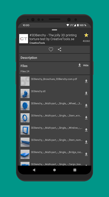Tap the Android recents square button
The image size is (109, 197).
pos(75,170)
